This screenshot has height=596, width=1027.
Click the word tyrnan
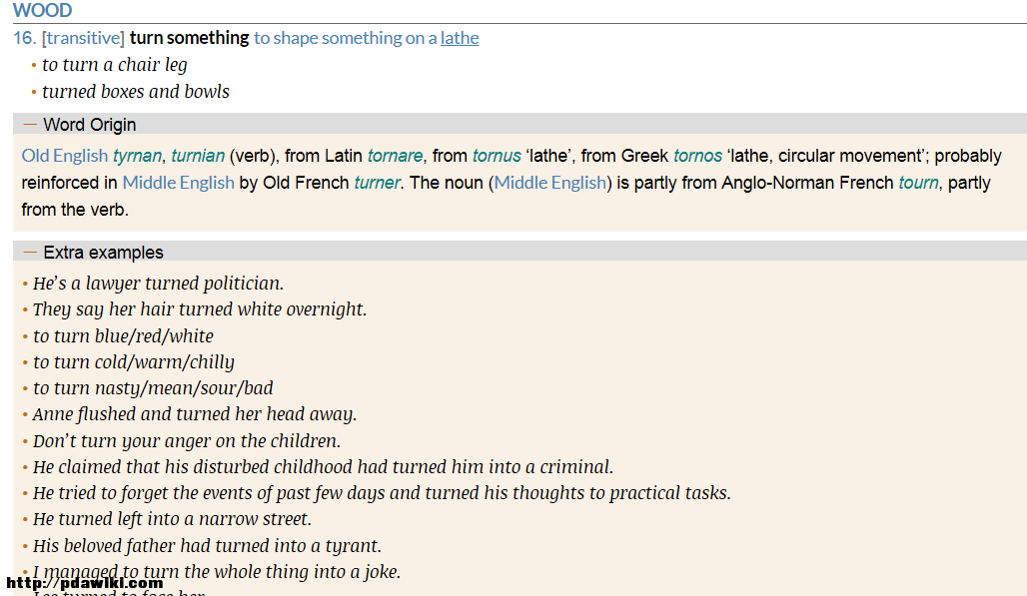click(x=137, y=156)
